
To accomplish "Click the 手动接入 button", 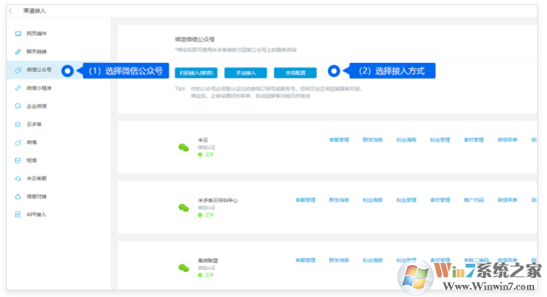I will 246,73.
